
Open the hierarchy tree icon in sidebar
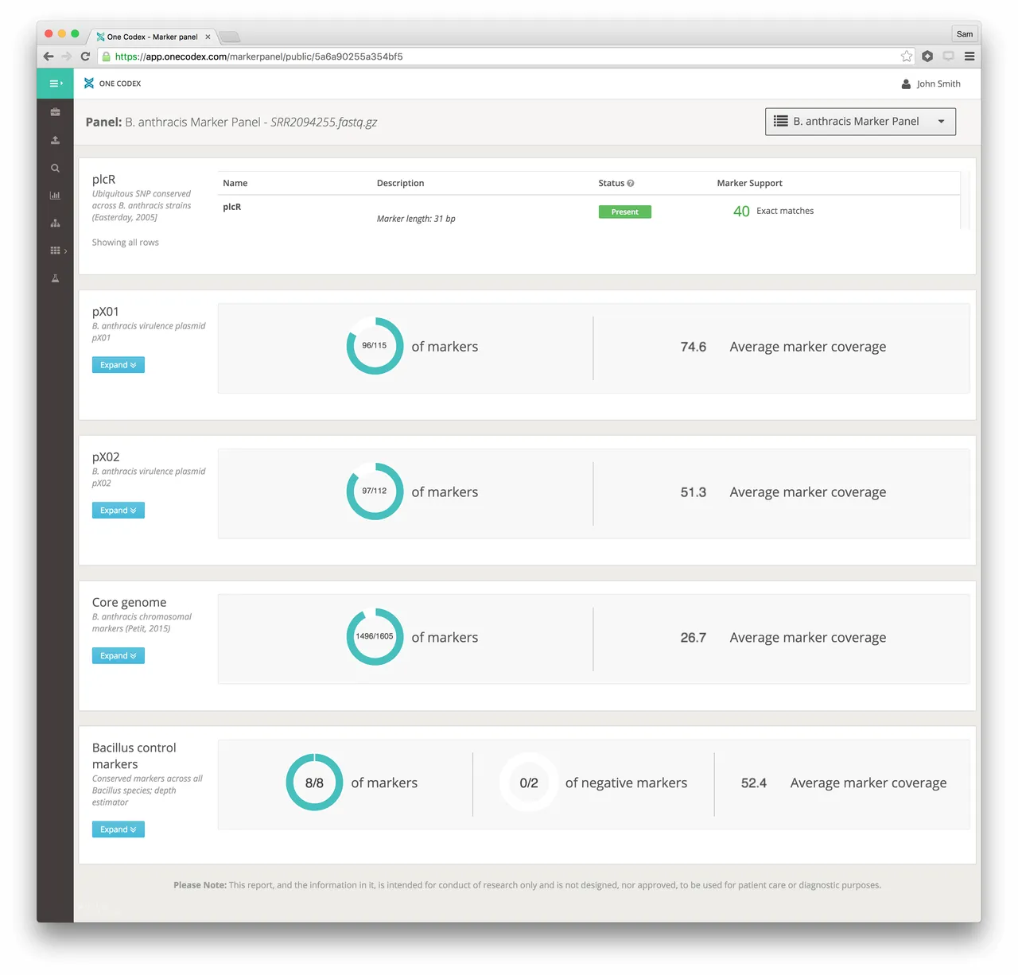(55, 223)
